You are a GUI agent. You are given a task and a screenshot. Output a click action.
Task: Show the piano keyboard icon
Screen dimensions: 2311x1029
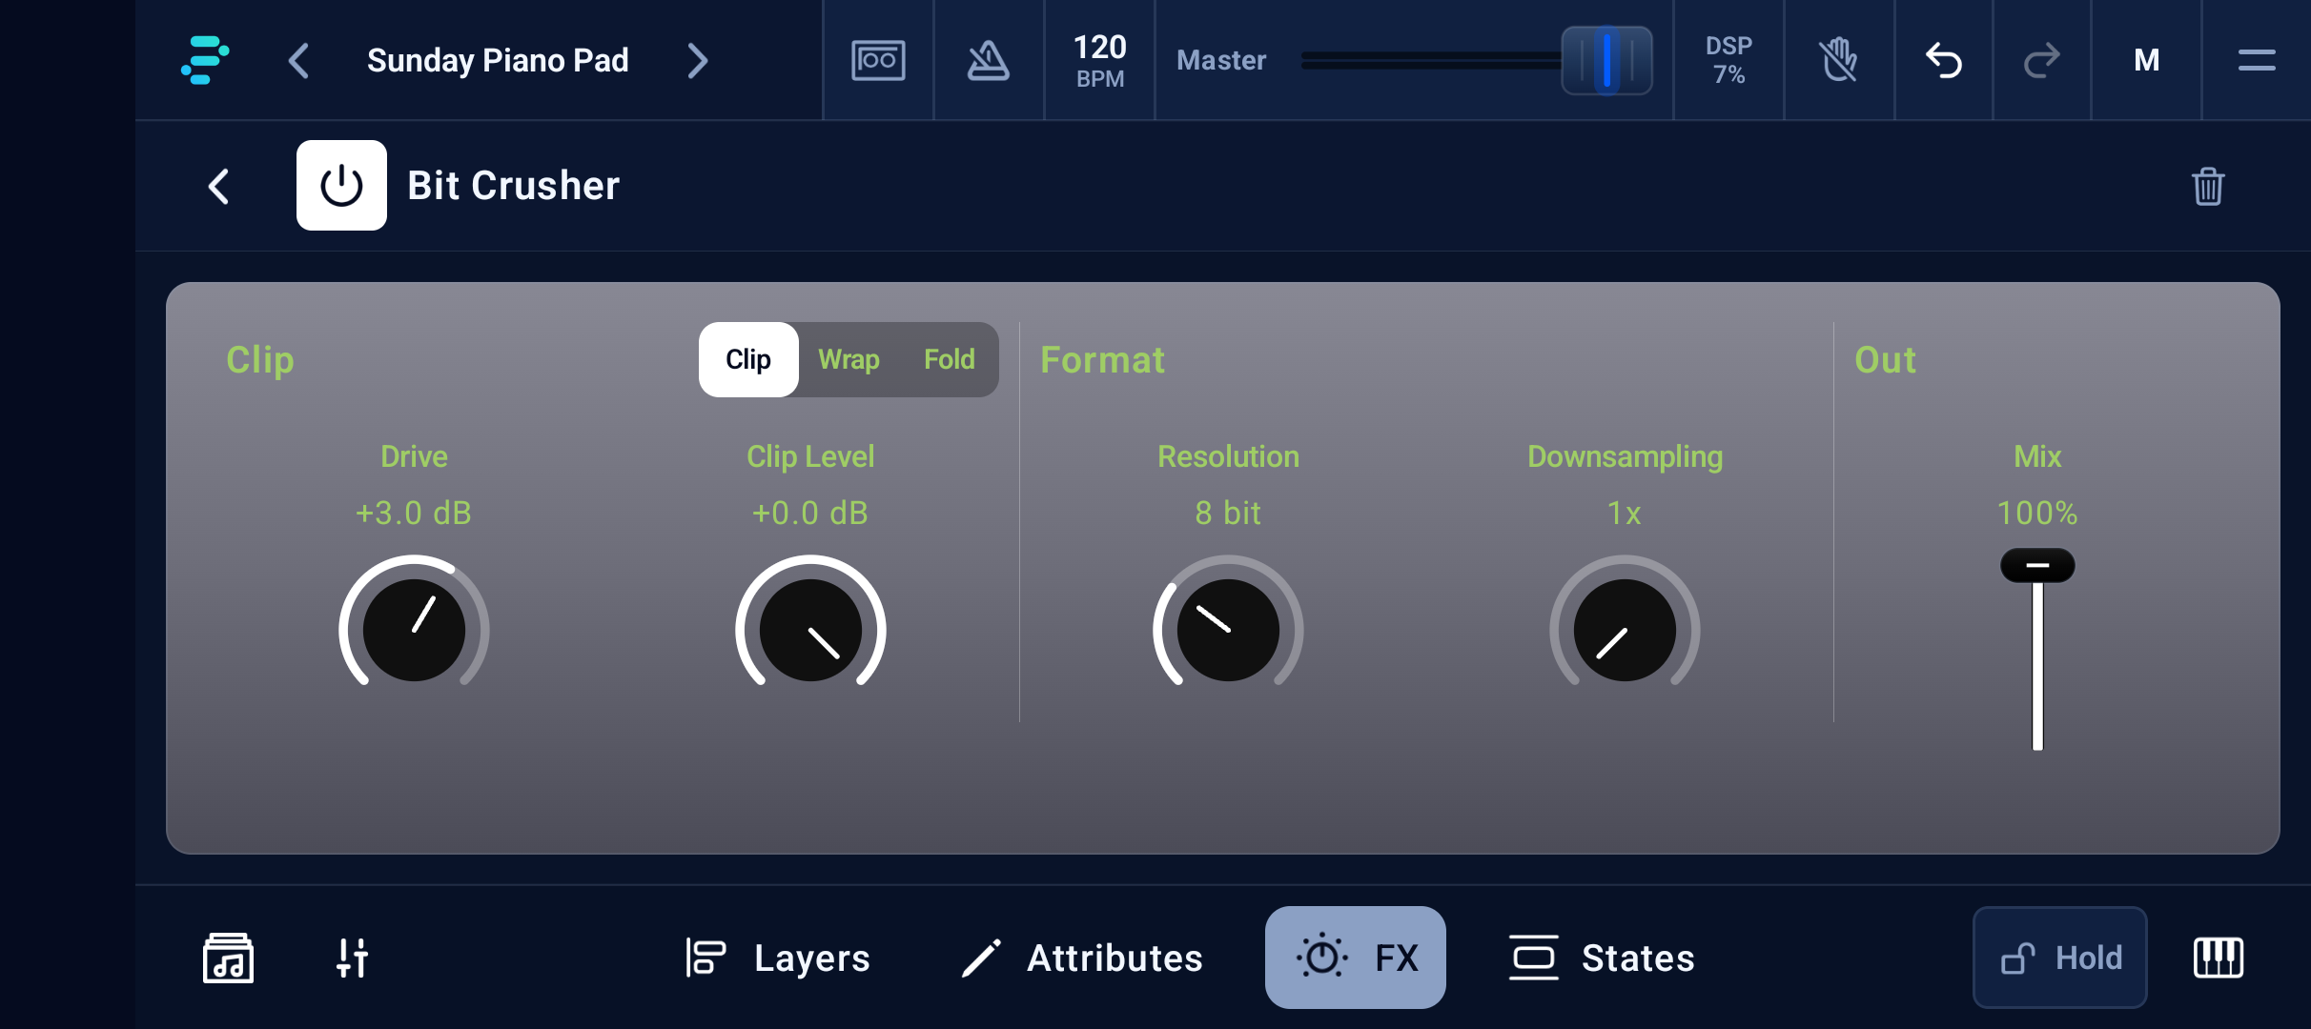pyautogui.click(x=2219, y=958)
